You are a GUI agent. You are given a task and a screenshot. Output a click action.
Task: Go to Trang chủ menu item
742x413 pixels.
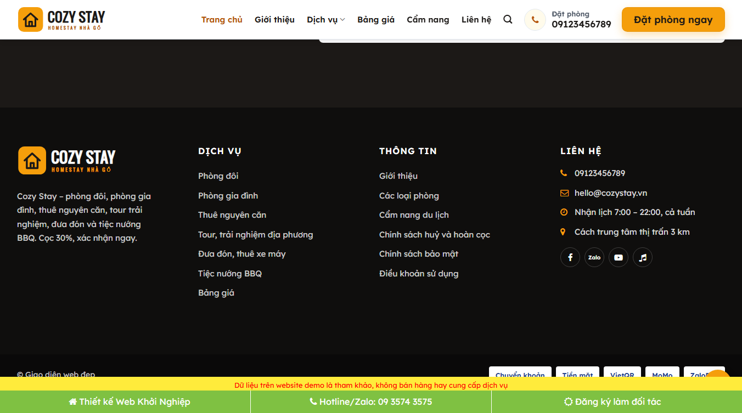pyautogui.click(x=222, y=20)
